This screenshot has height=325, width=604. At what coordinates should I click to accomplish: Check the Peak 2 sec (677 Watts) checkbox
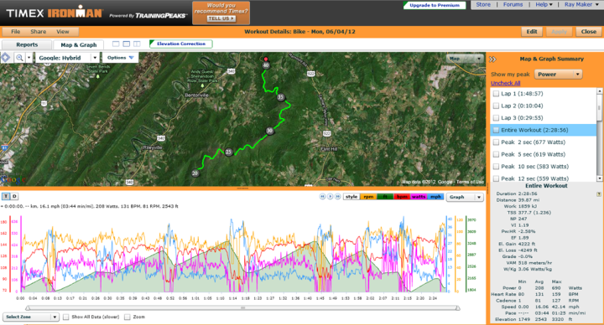pyautogui.click(x=496, y=142)
